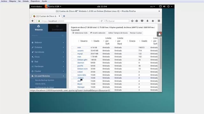Click the Pocket shield icon

pyautogui.click(x=142, y=21)
